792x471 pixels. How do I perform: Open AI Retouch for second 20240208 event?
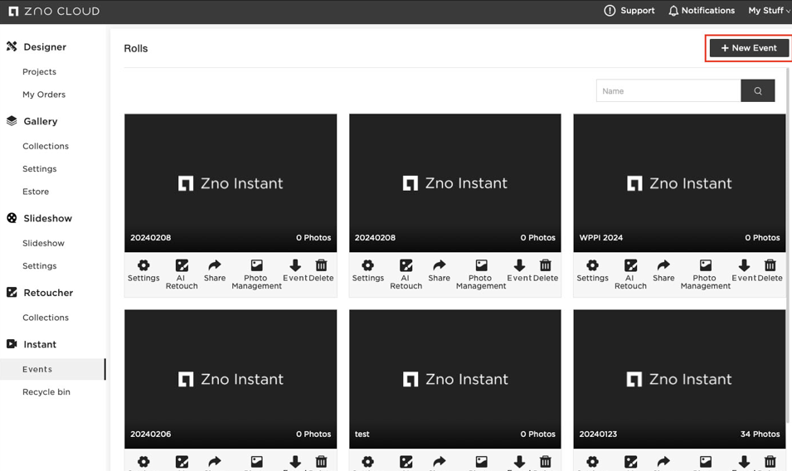coord(406,274)
